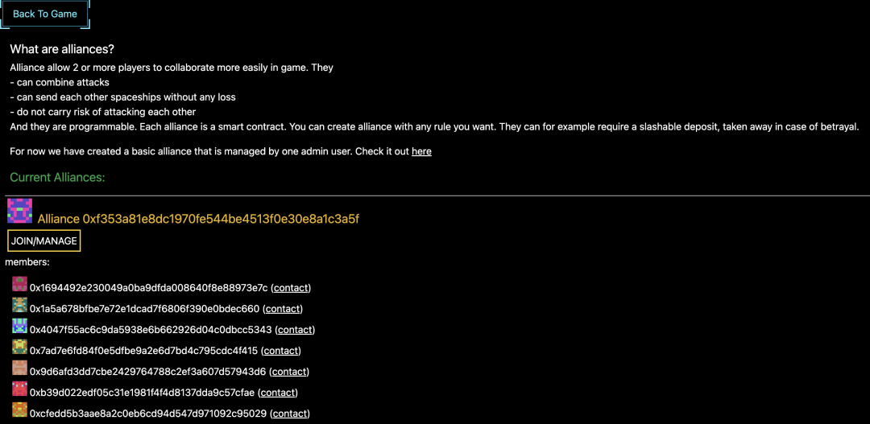The image size is (870, 424).
Task: Click avatar icon beside 0xb39d022e member
Action: [x=20, y=389]
